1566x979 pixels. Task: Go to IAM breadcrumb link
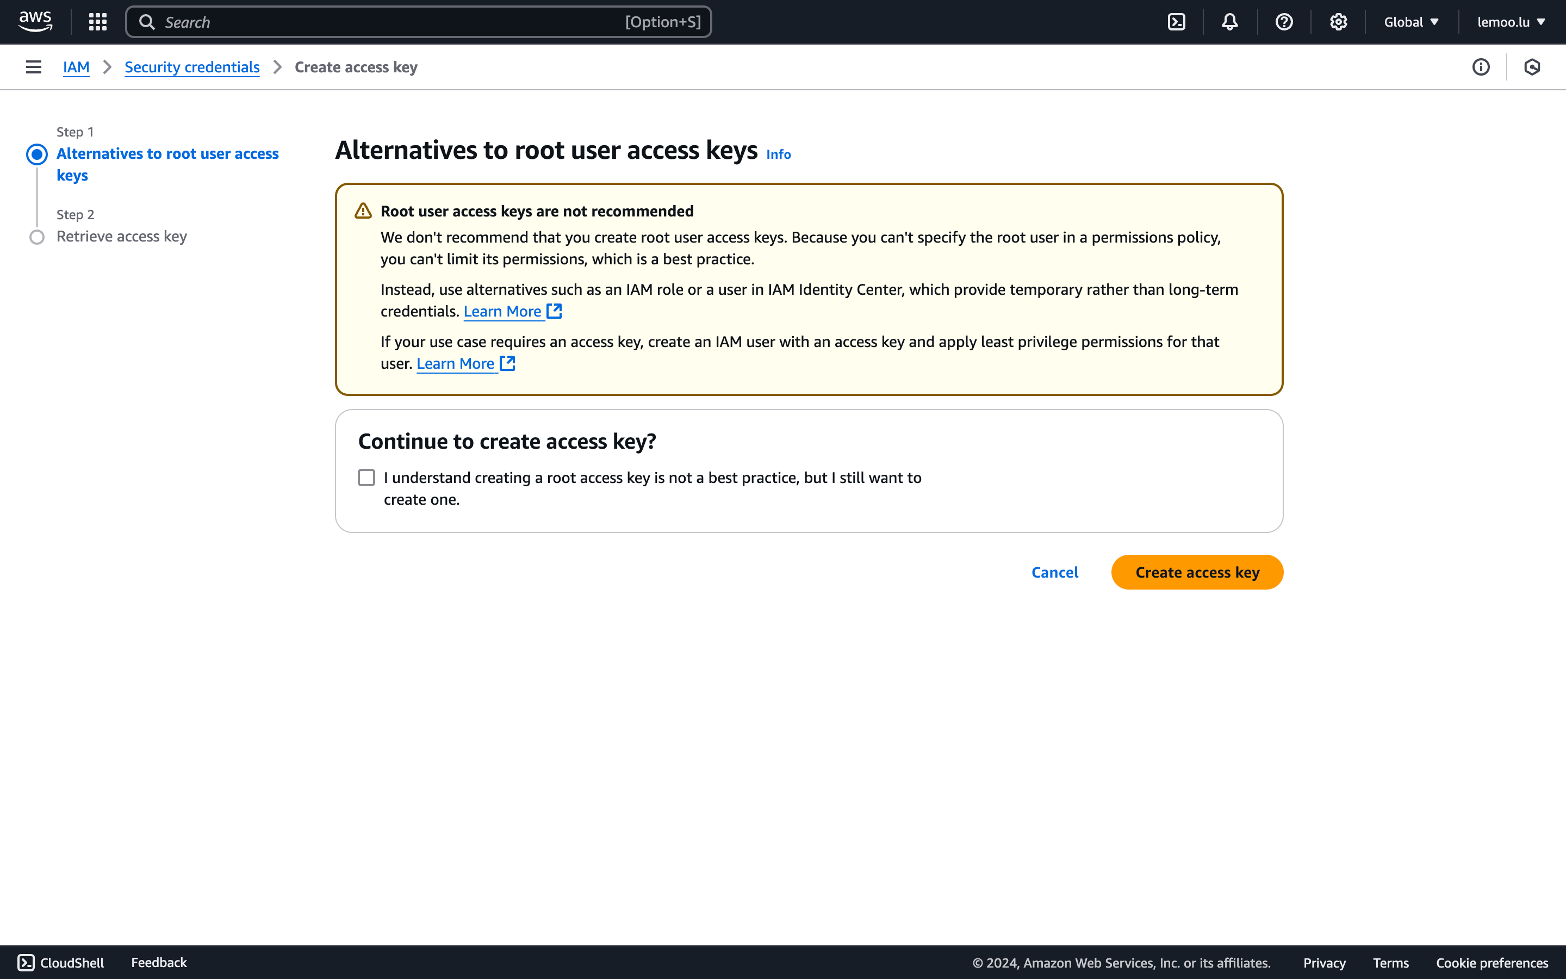pos(76,67)
